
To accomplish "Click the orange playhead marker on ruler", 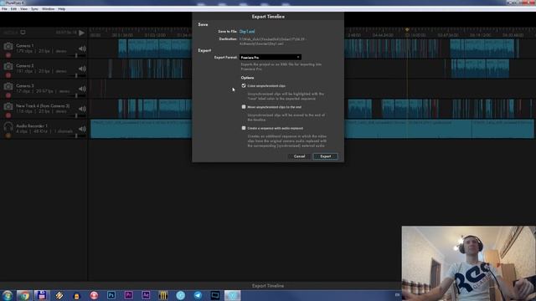I will pyautogui.click(x=407, y=30).
